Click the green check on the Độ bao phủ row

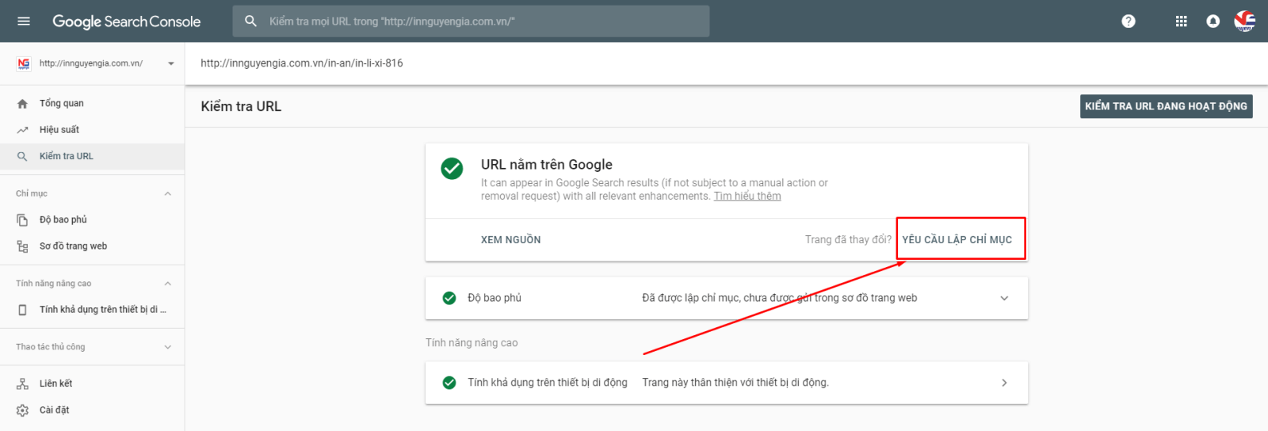[x=449, y=298]
